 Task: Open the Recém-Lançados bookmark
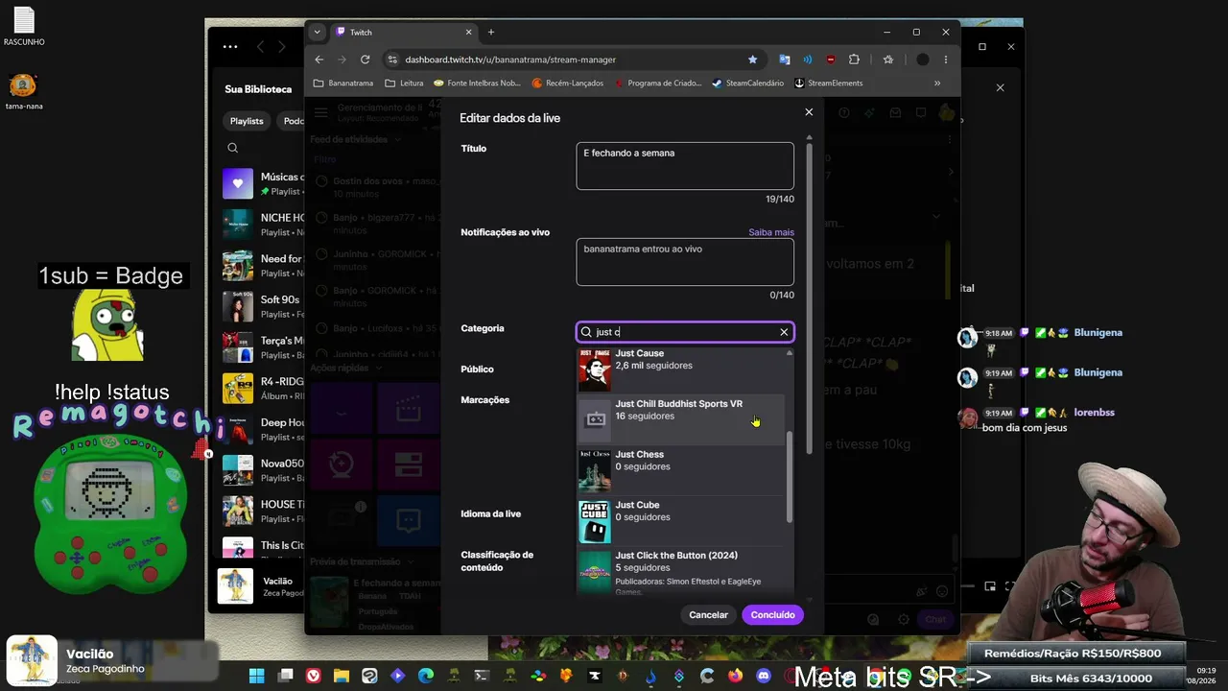(x=568, y=83)
